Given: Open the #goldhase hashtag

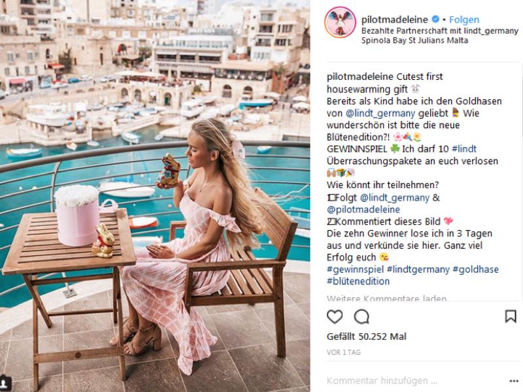Looking at the screenshot, I should click(476, 269).
